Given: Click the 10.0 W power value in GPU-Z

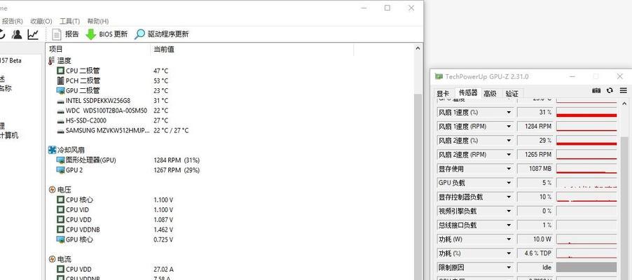Looking at the screenshot, I should pos(535,239).
